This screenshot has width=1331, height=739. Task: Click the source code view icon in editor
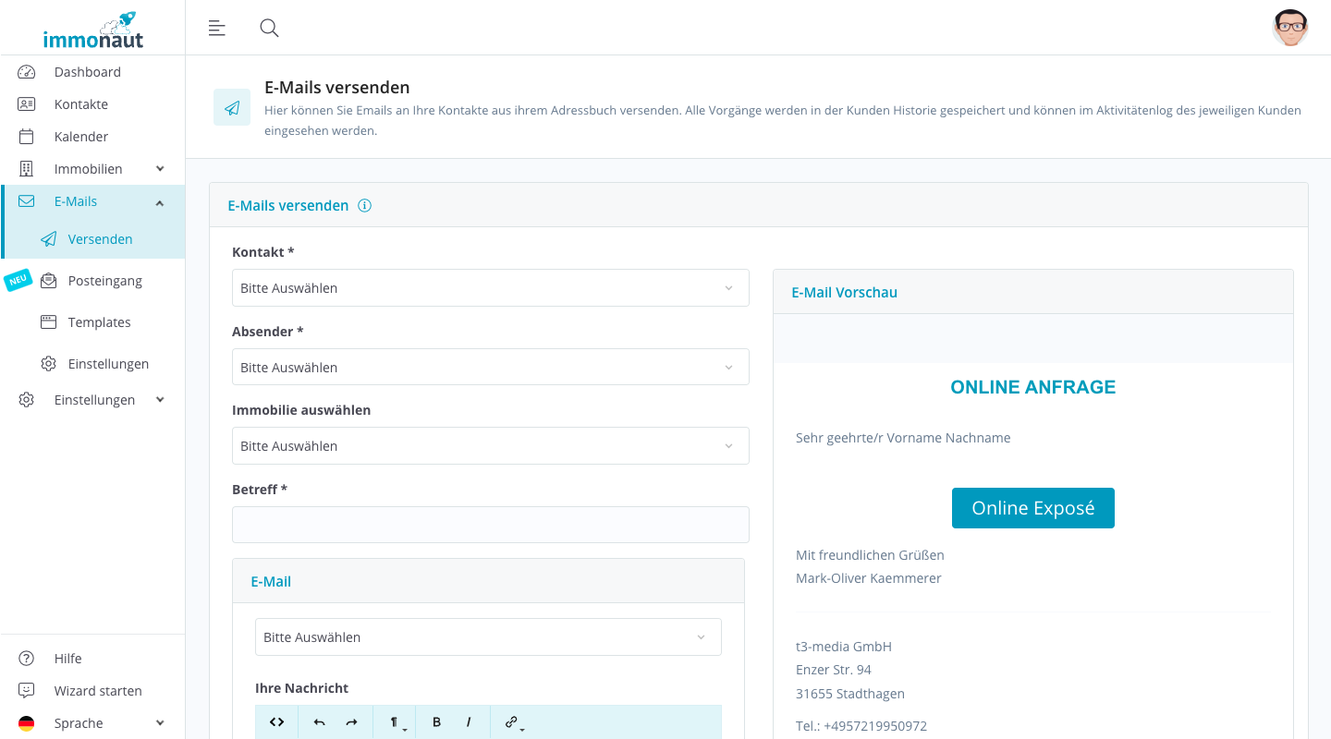[276, 722]
